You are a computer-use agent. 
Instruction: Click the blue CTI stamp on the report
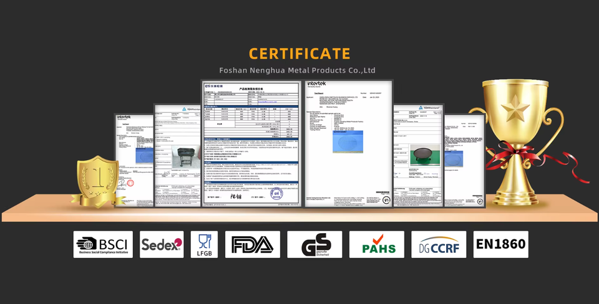(276, 193)
